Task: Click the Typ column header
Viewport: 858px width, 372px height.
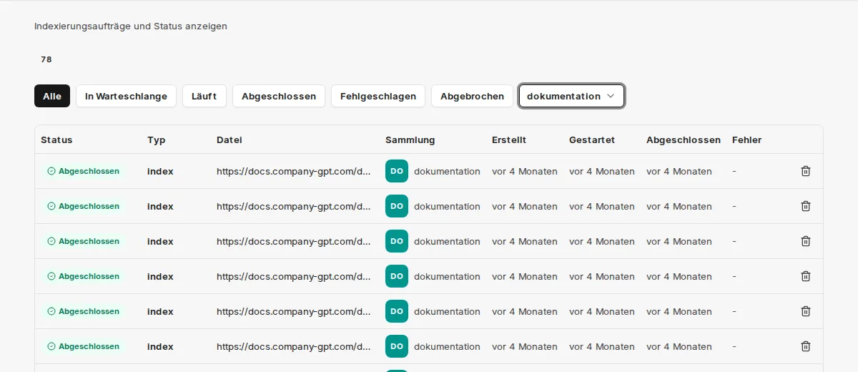Action: tap(156, 139)
